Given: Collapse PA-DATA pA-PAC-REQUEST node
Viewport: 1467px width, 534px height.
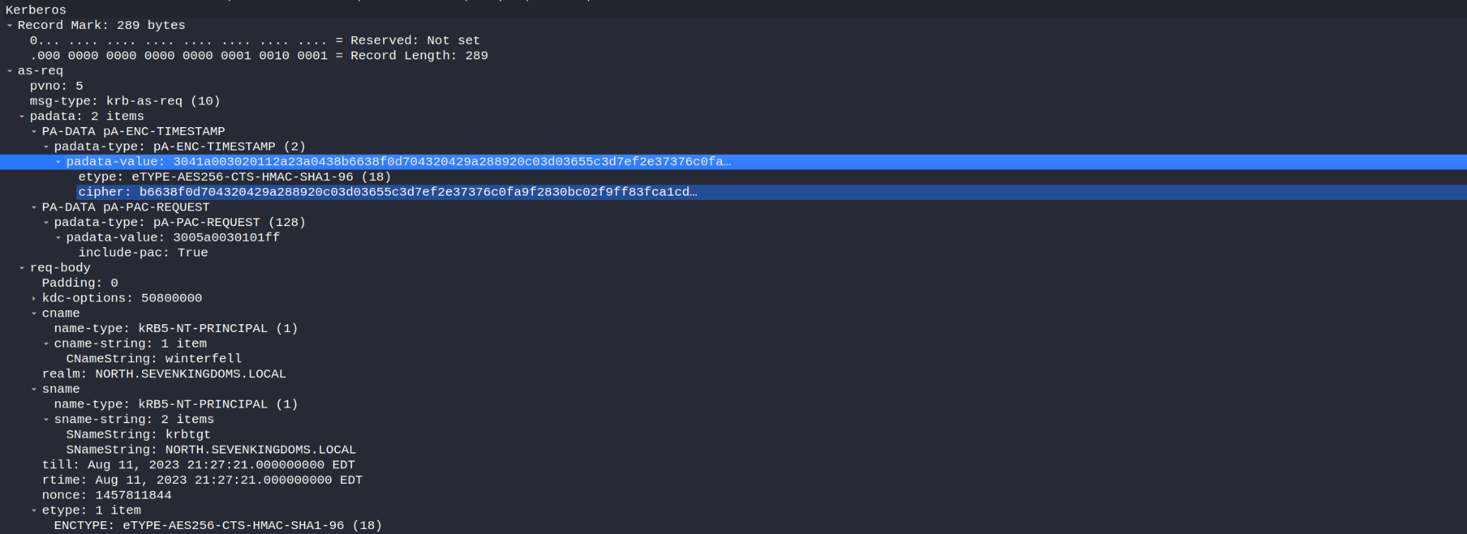Looking at the screenshot, I should tap(34, 208).
